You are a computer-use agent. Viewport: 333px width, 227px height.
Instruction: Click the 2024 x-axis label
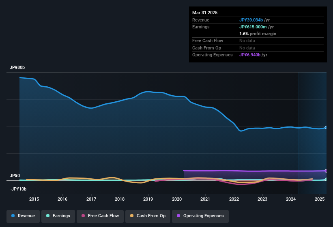coord(291,199)
